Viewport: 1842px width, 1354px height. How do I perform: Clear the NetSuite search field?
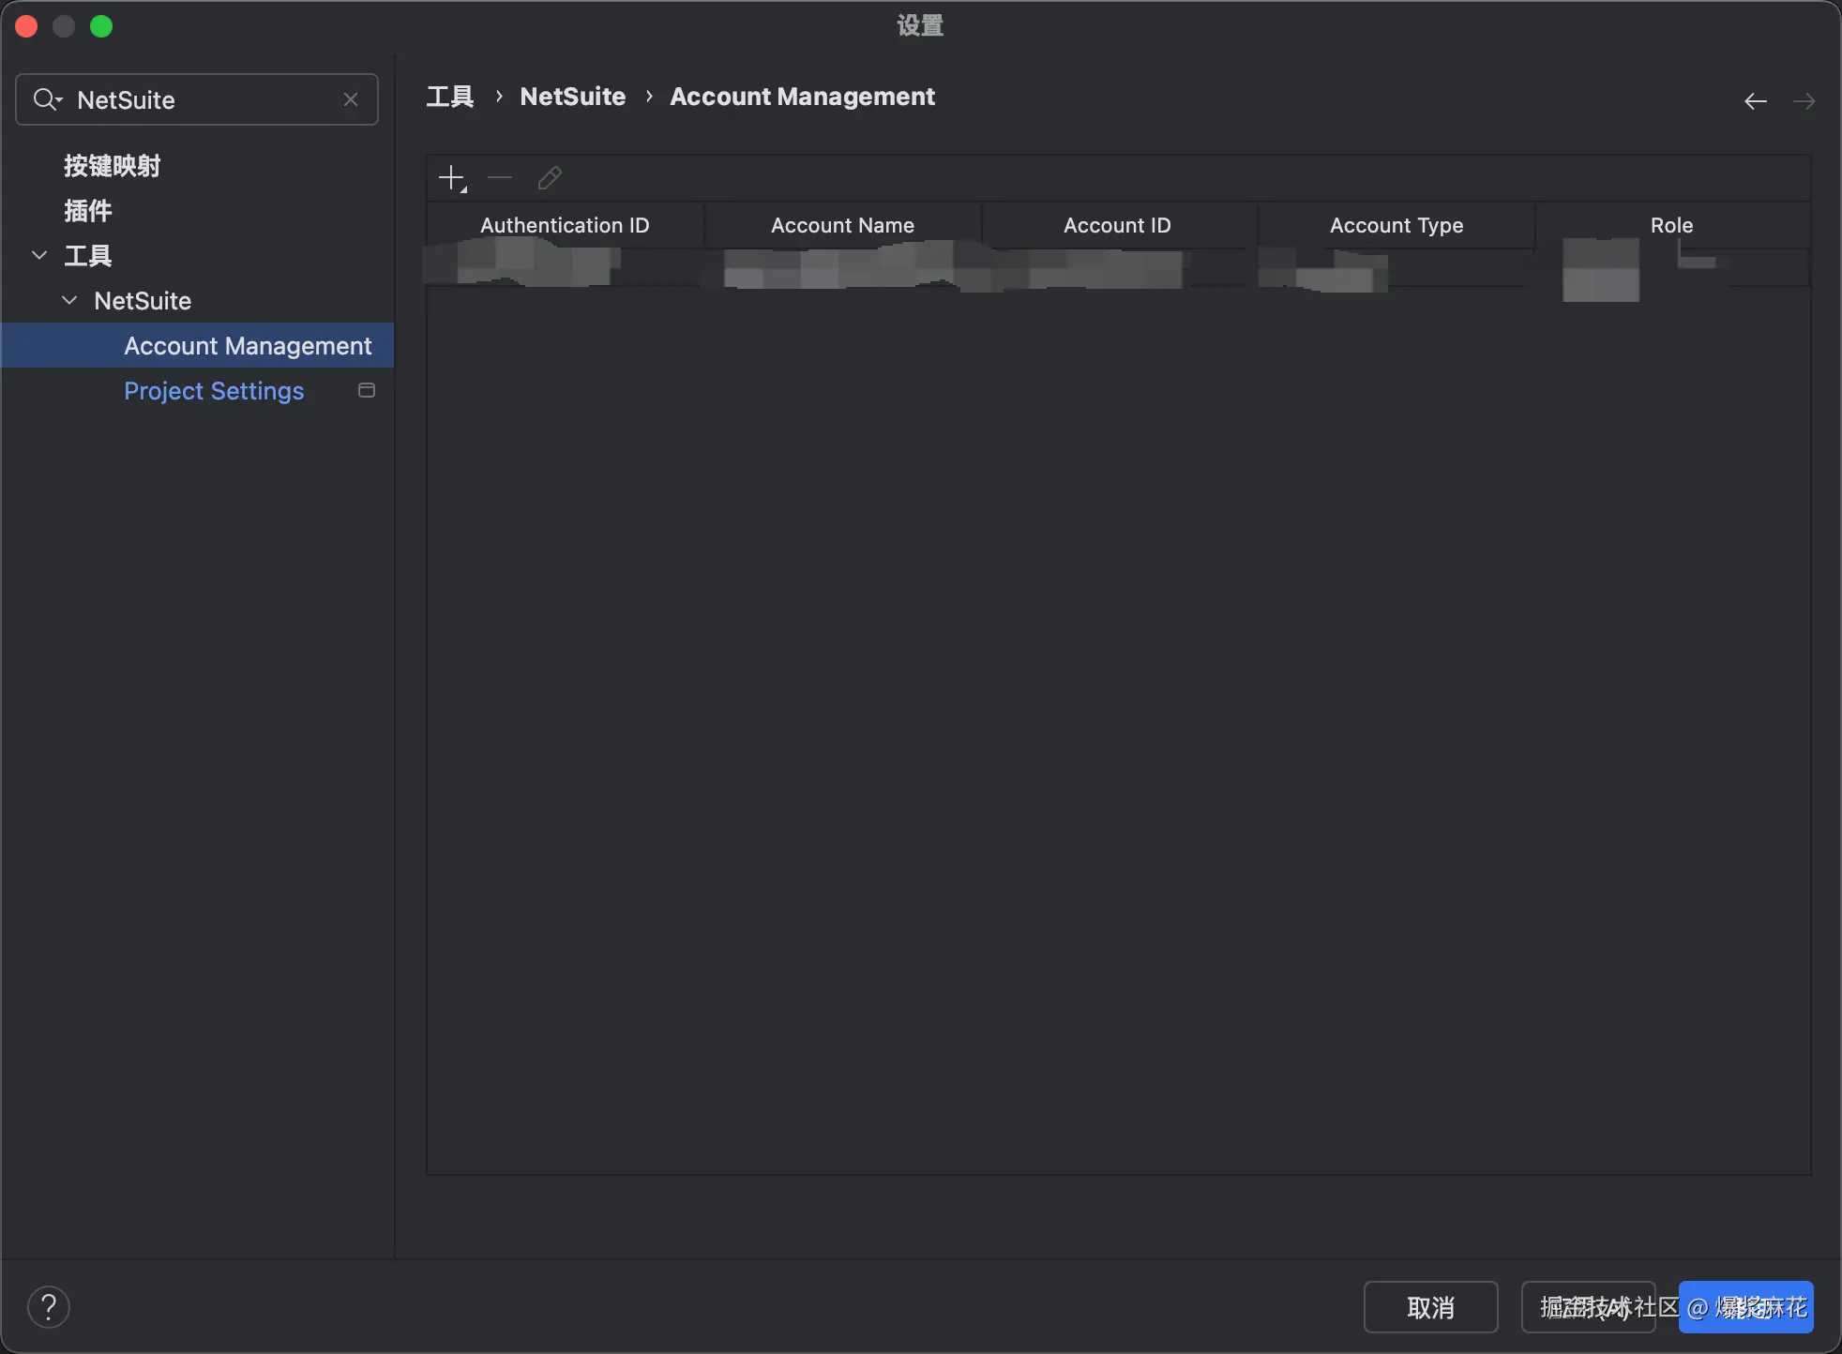pos(351,99)
